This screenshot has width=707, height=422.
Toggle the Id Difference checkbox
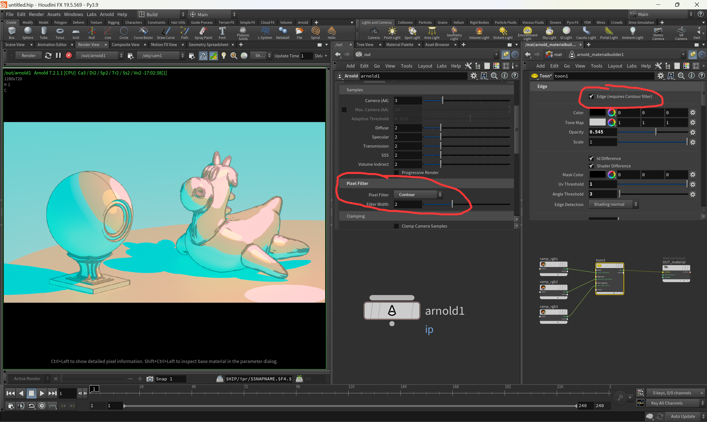[591, 158]
